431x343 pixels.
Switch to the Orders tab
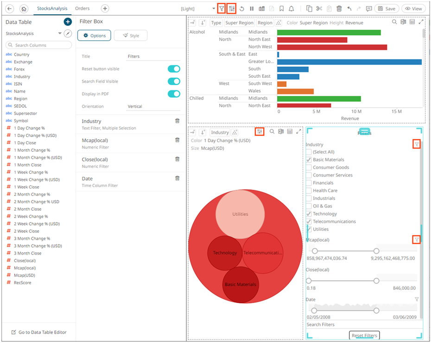click(x=82, y=8)
